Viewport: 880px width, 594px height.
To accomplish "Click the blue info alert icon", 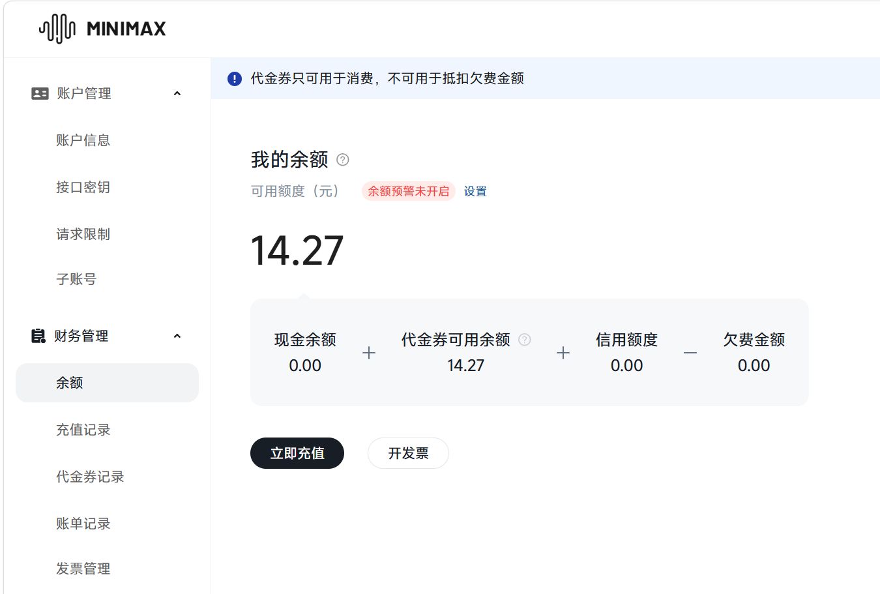I will tap(235, 79).
